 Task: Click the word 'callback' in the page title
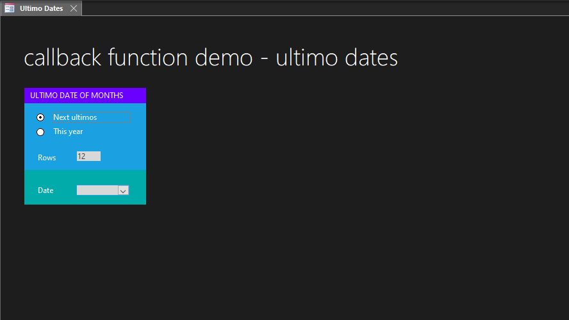[x=62, y=58]
